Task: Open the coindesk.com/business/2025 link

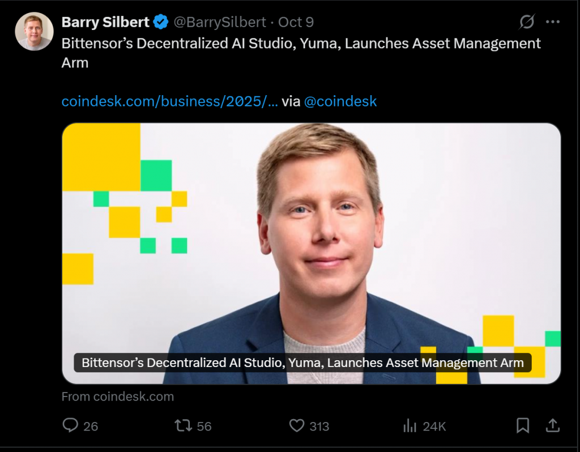Action: (169, 101)
